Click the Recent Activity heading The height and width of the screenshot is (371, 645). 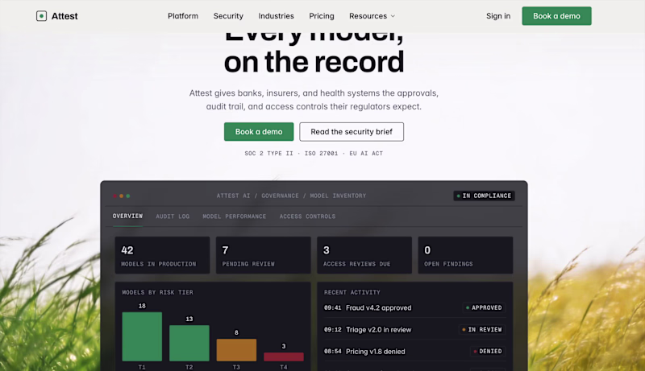click(352, 292)
